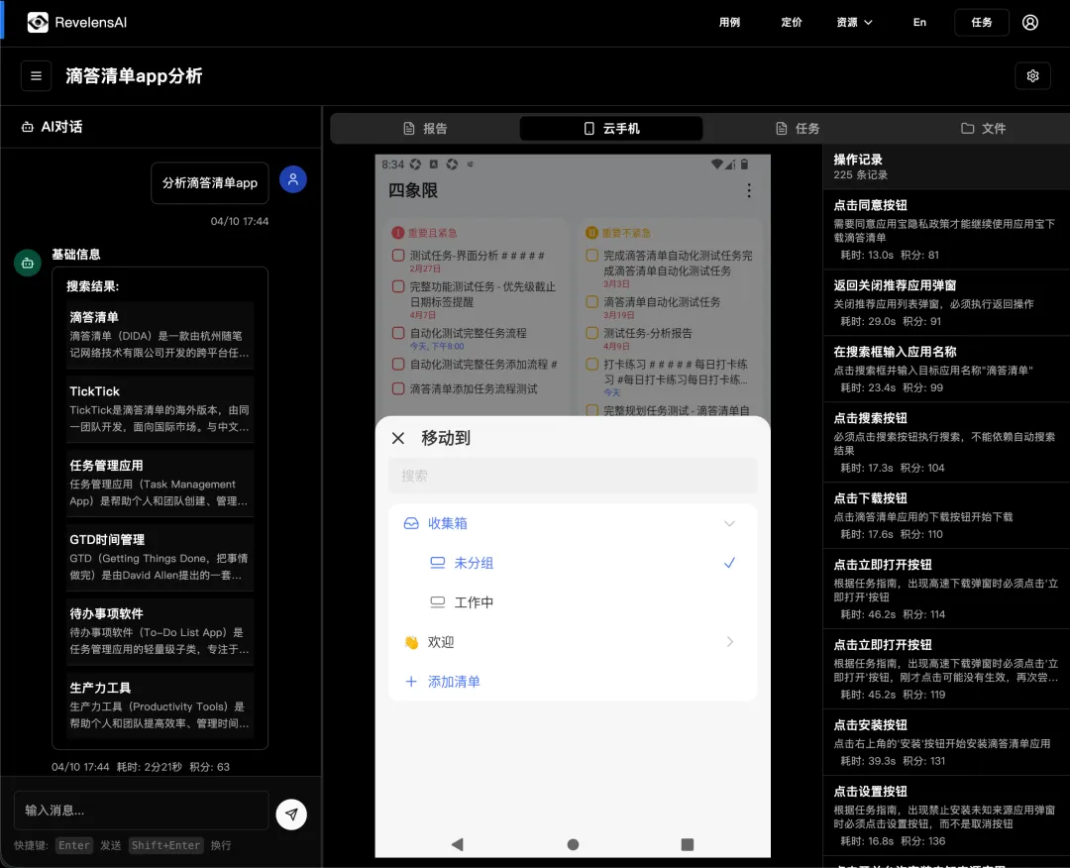Click the 任务 button in top bar
Viewport: 1070px width, 868px height.
[981, 23]
